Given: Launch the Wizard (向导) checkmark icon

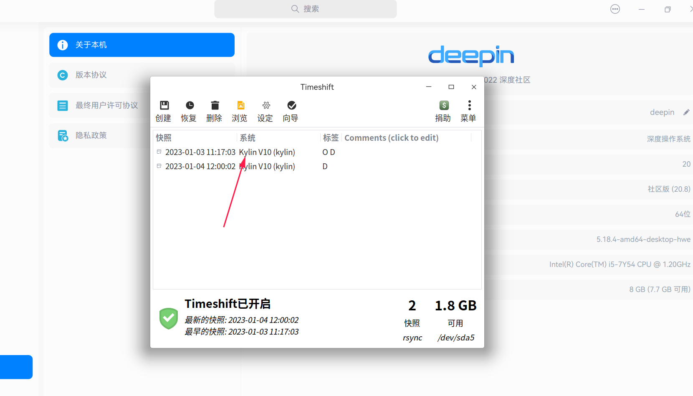Looking at the screenshot, I should tap(291, 105).
